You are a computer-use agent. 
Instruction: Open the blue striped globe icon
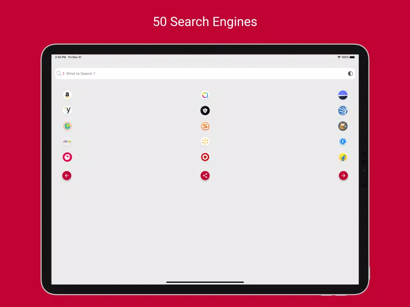click(x=343, y=111)
